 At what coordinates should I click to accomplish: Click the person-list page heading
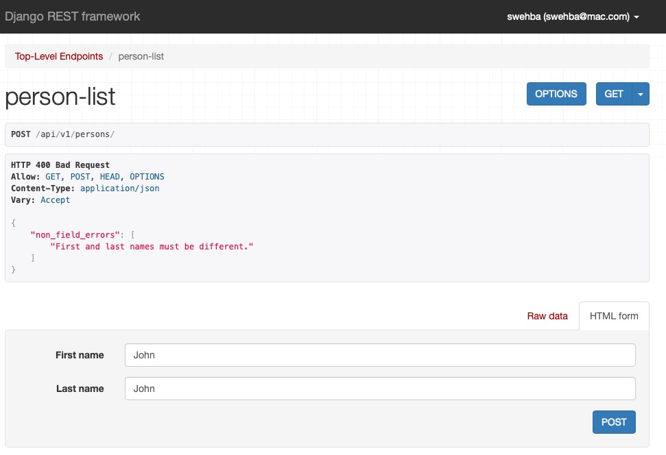click(60, 96)
